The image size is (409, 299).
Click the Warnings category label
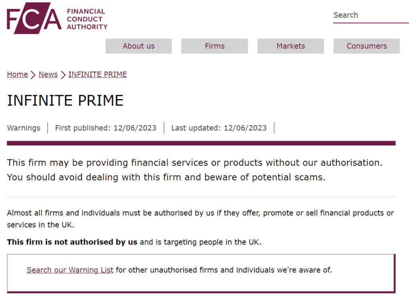coord(24,128)
